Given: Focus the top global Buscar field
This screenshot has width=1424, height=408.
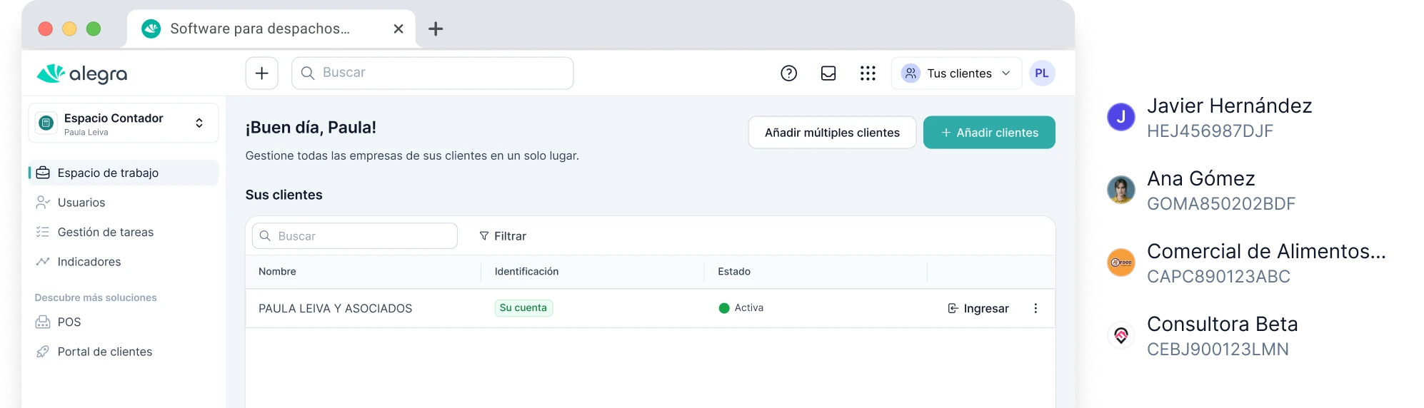Looking at the screenshot, I should click(433, 73).
